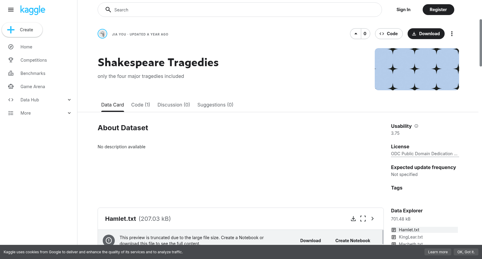Click Learn more in cookie banner
The width and height of the screenshot is (482, 259).
(x=438, y=252)
